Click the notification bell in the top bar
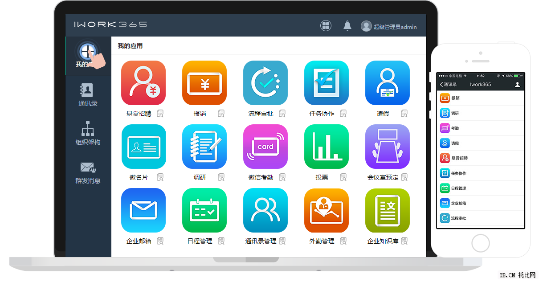 tap(347, 25)
